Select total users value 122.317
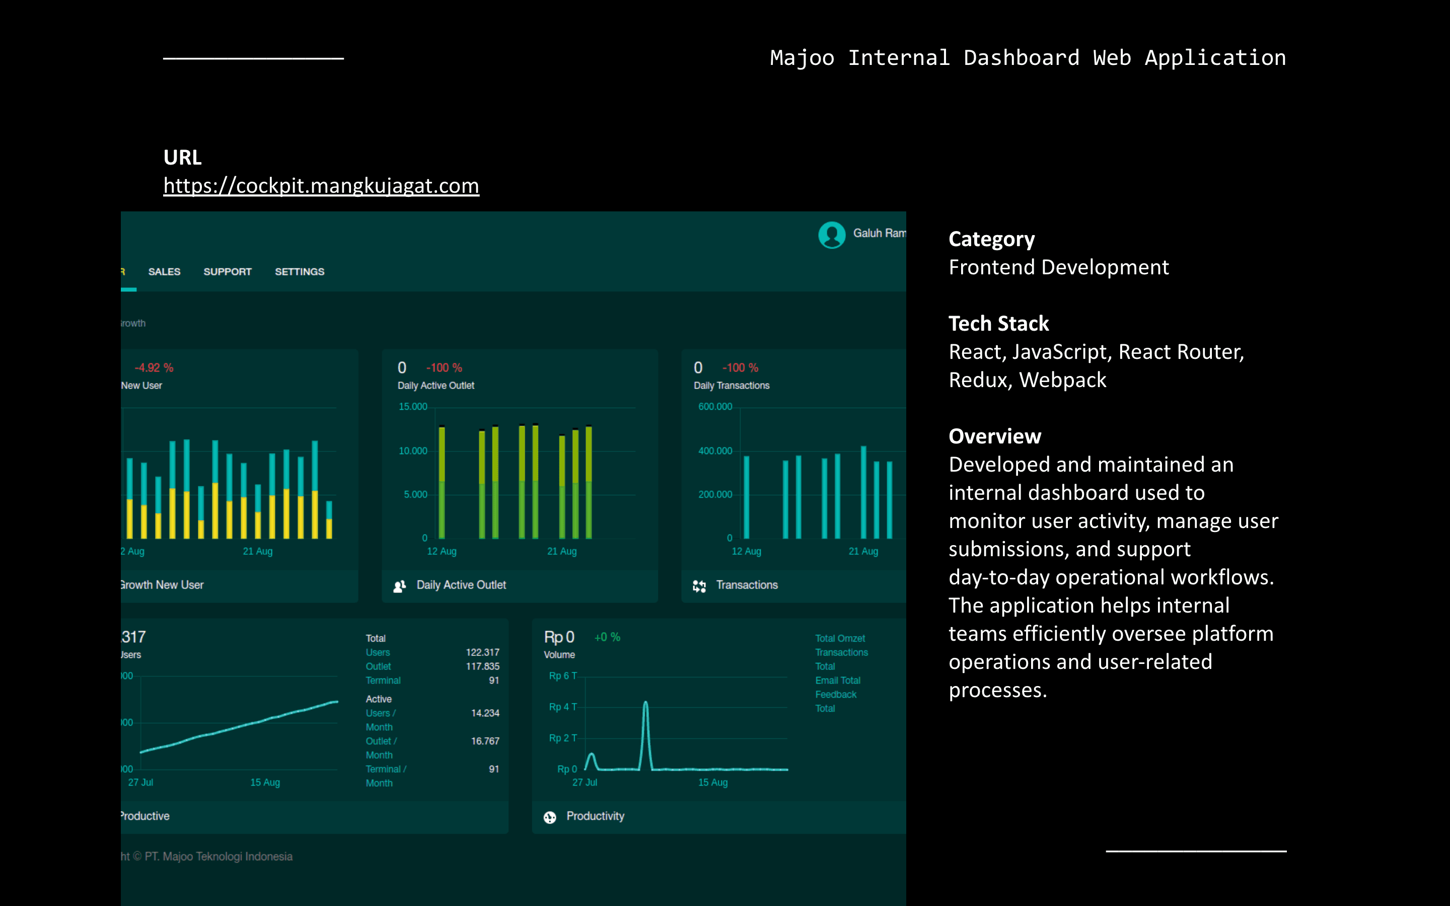1450x906 pixels. coord(482,652)
